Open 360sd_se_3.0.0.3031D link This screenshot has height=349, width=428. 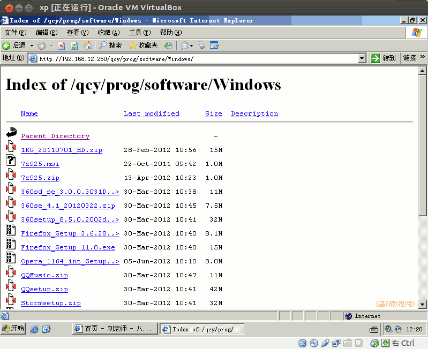pos(70,192)
